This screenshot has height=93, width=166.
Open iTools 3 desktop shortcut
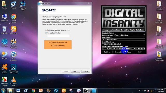(x=13, y=5)
